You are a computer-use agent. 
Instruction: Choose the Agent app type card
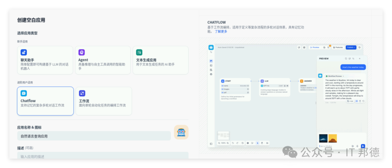coord(103,60)
